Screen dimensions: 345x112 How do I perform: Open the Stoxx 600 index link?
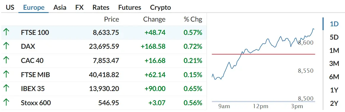[x=36, y=103]
